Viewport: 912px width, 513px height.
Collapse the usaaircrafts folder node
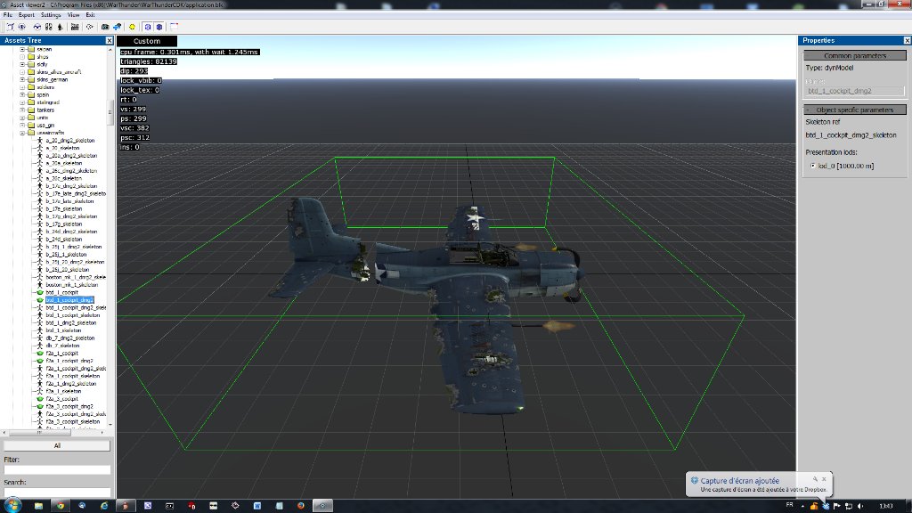pyautogui.click(x=22, y=133)
